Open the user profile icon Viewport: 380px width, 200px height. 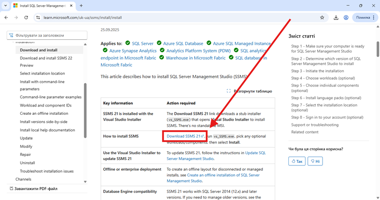(346, 18)
